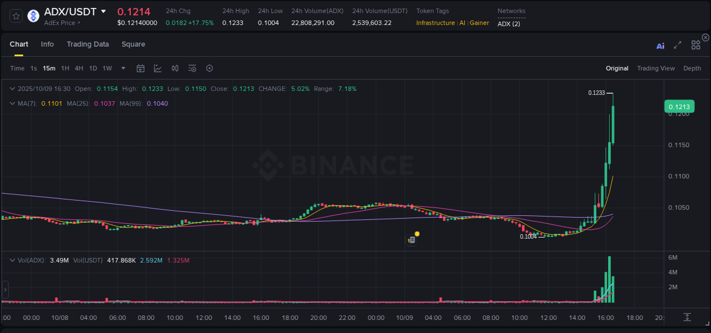The image size is (711, 333).
Task: Open the interval dropdown next to 1W
Action: click(x=122, y=68)
